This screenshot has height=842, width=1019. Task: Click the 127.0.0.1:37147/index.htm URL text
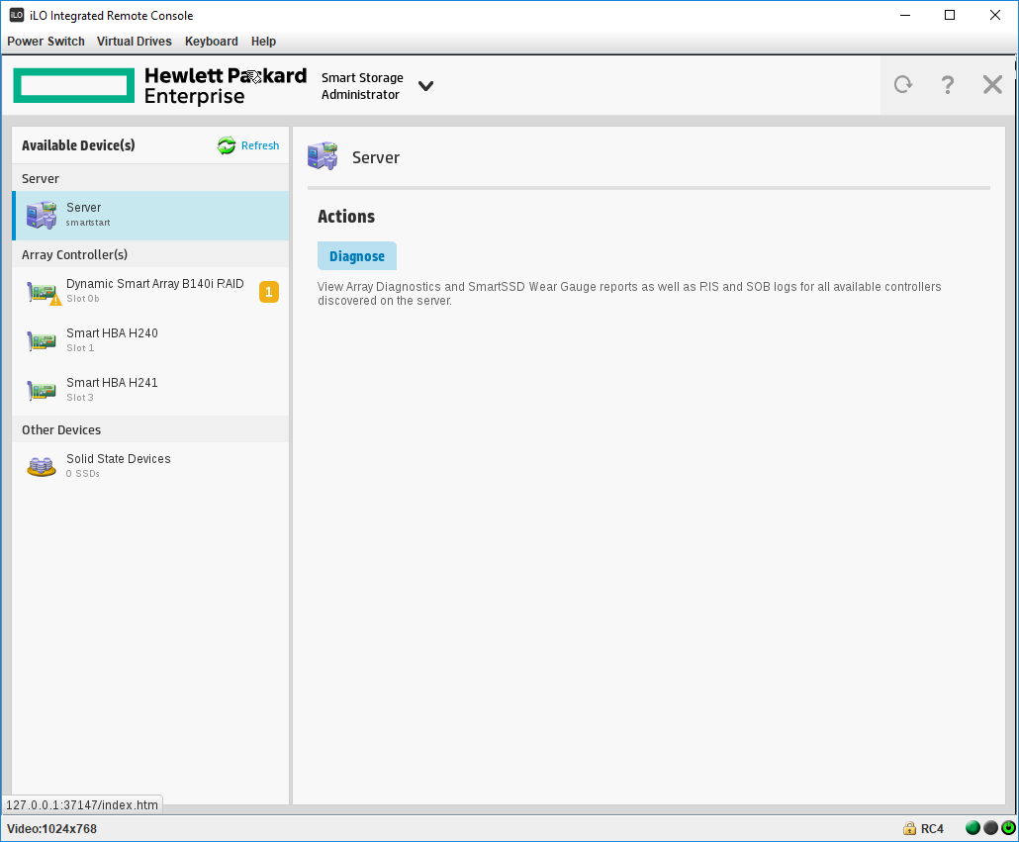click(x=82, y=805)
